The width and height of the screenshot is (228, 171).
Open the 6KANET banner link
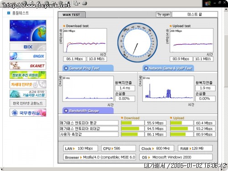[x=28, y=66]
